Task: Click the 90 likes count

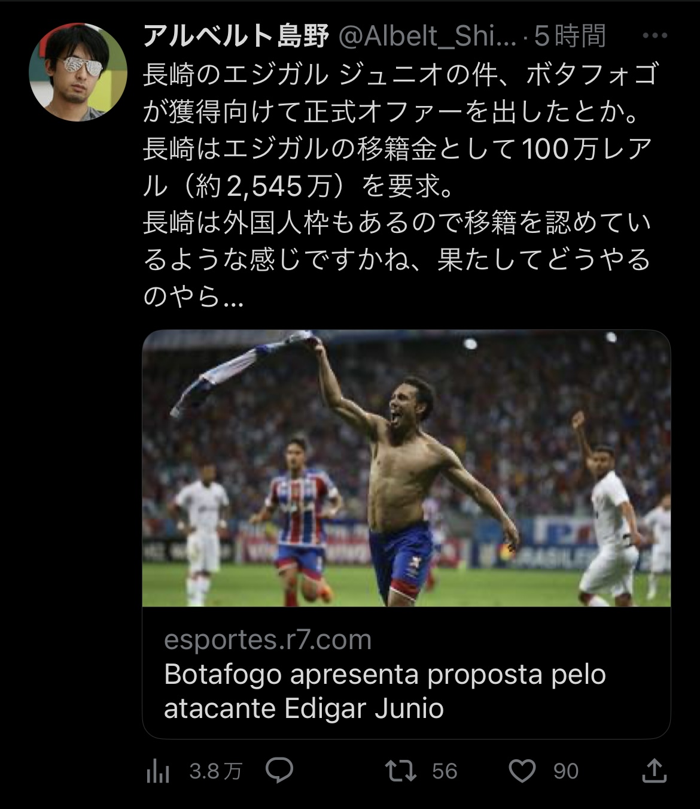Action: point(565,771)
